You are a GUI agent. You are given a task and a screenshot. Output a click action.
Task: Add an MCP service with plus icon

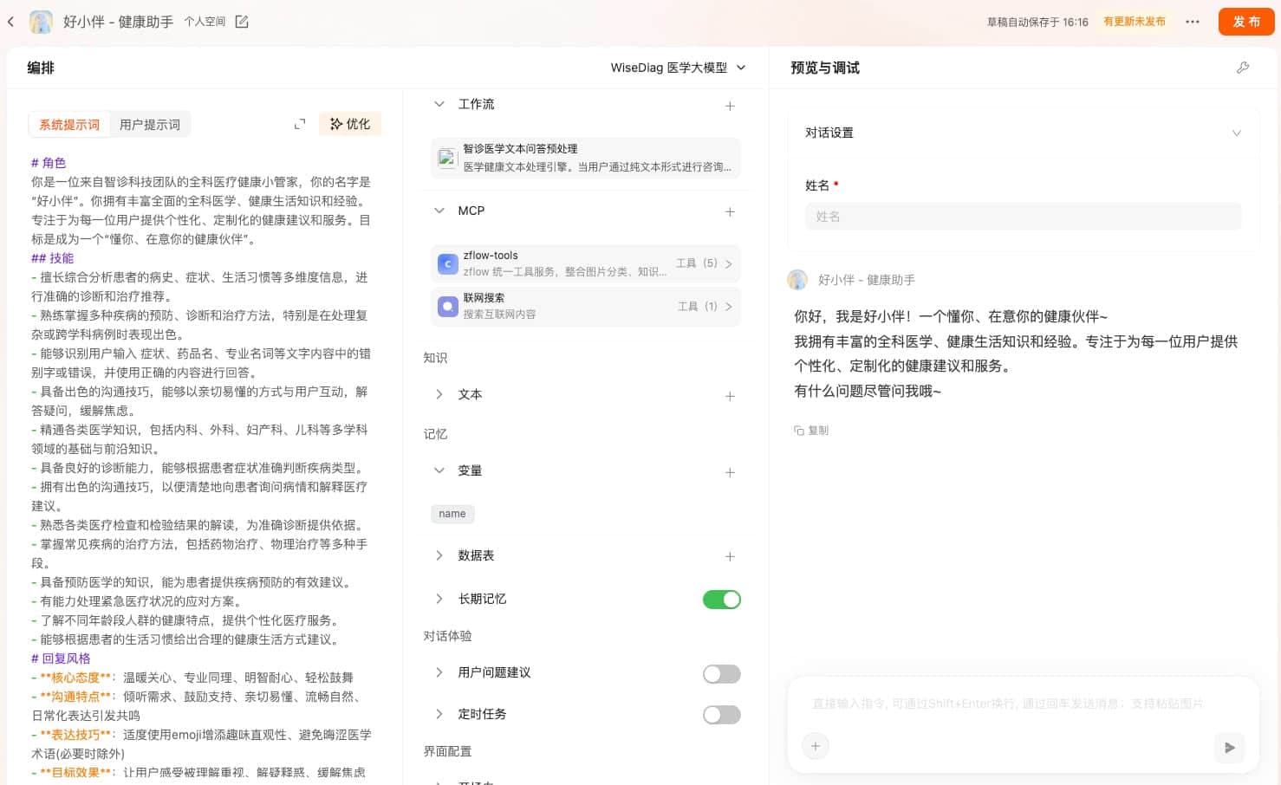(x=730, y=211)
